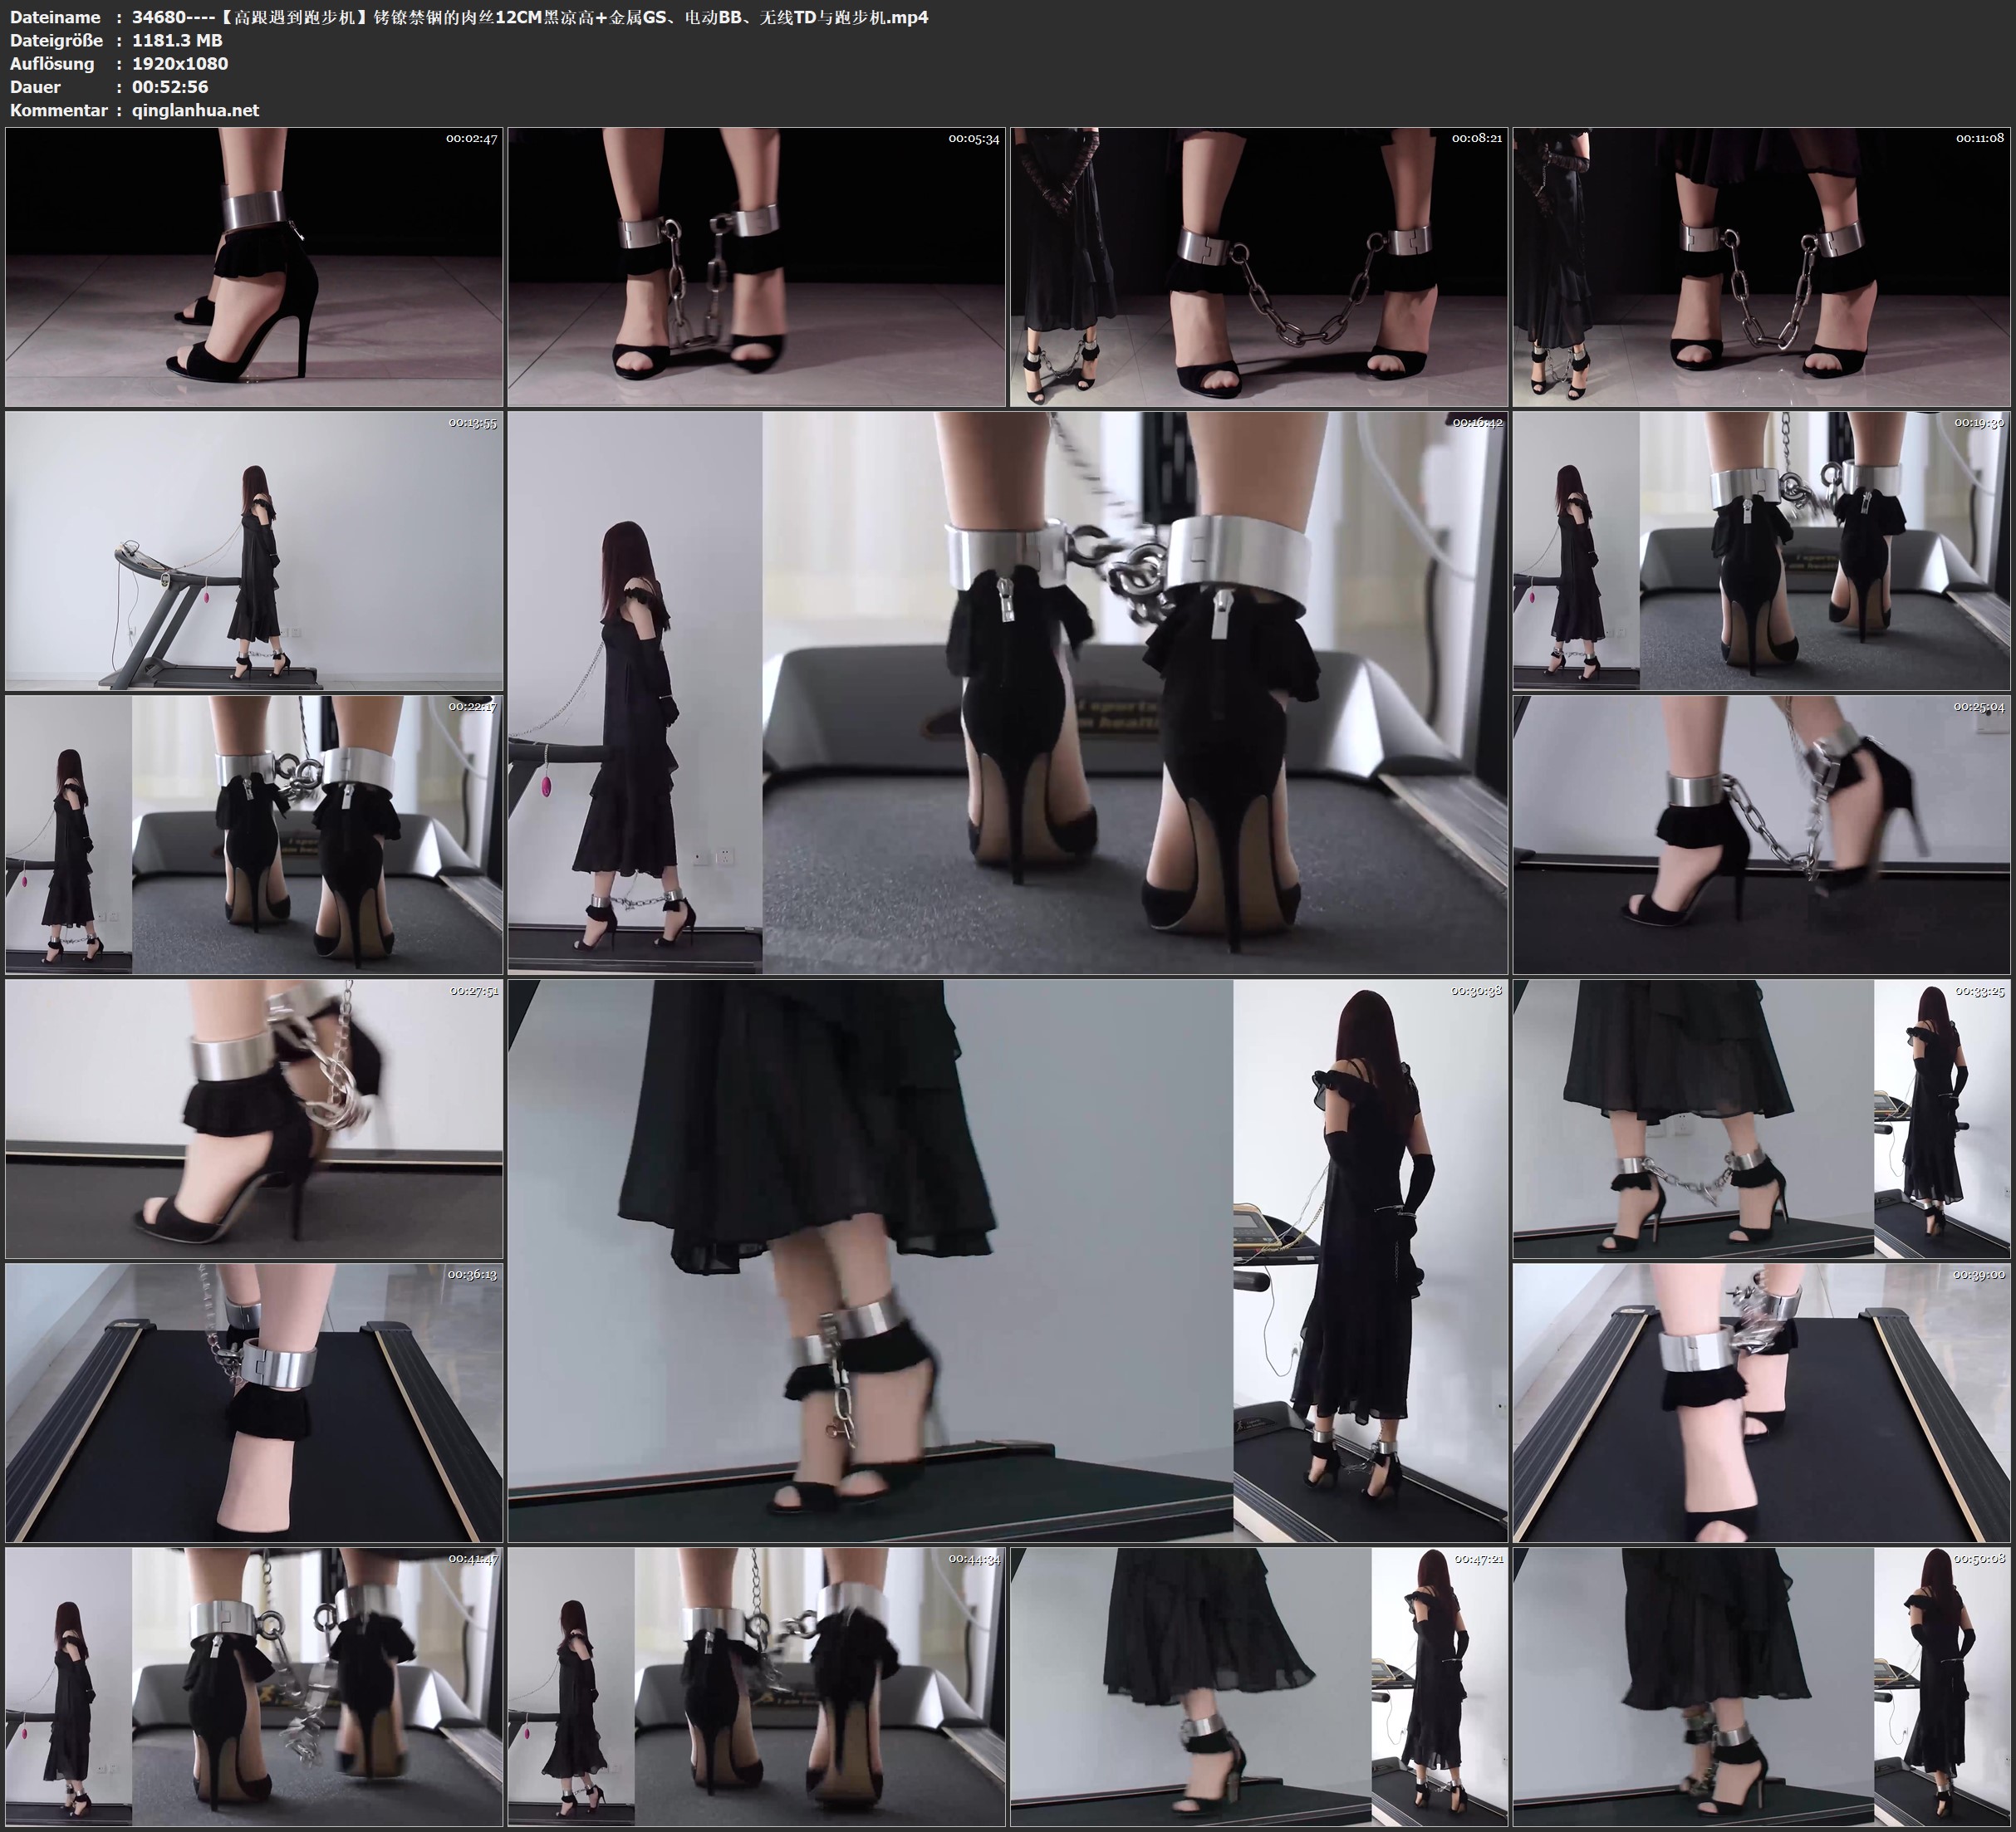This screenshot has width=2016, height=1832.
Task: Select the thumbnail timestamped 00:11:08
Action: click(x=1761, y=267)
